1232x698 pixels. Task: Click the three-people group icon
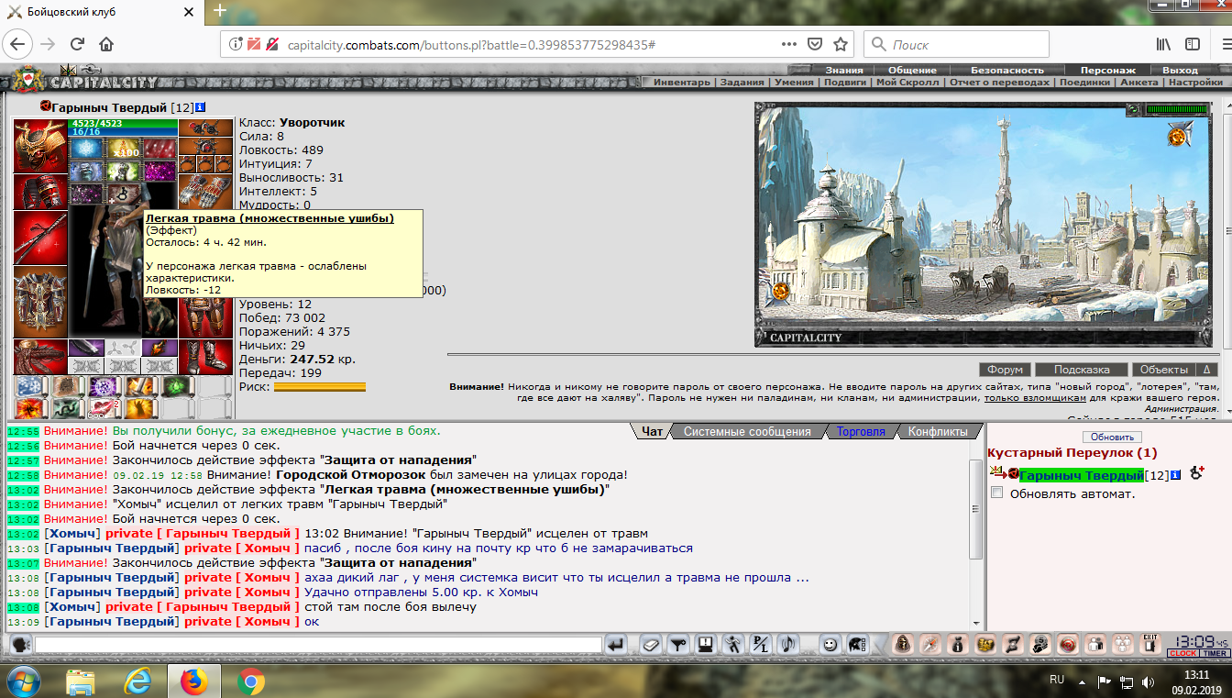click(1123, 644)
